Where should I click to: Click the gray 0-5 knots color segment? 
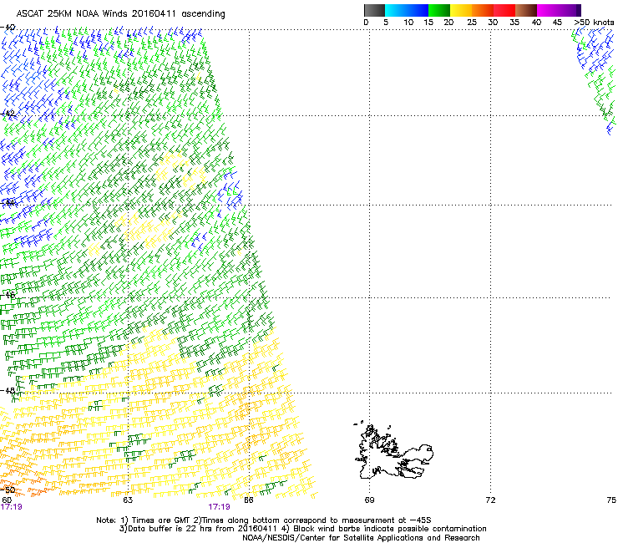pos(374,10)
